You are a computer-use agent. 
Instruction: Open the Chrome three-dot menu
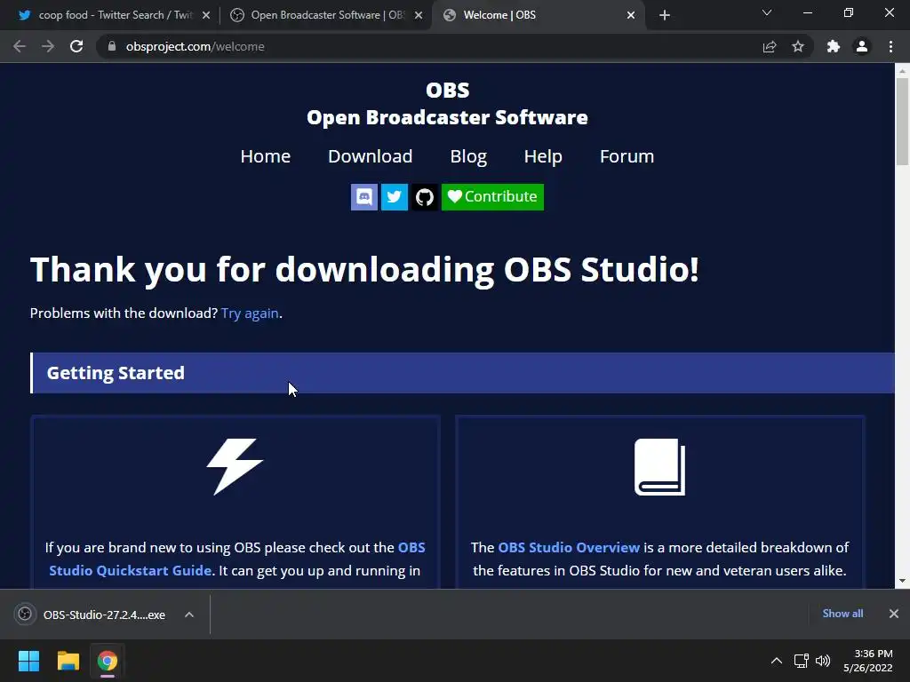[x=890, y=46]
